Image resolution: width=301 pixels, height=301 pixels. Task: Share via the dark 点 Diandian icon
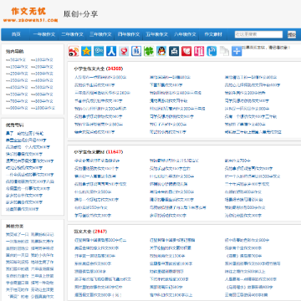(x=174, y=51)
